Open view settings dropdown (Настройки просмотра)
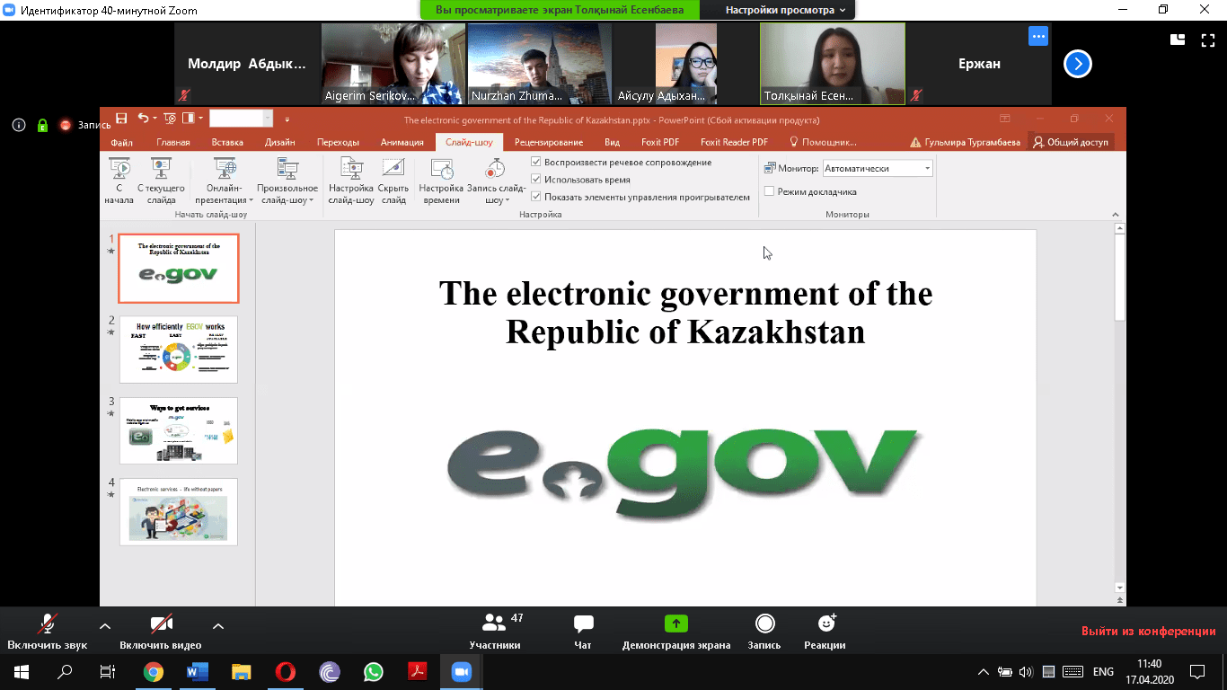The height and width of the screenshot is (690, 1227). 786,10
